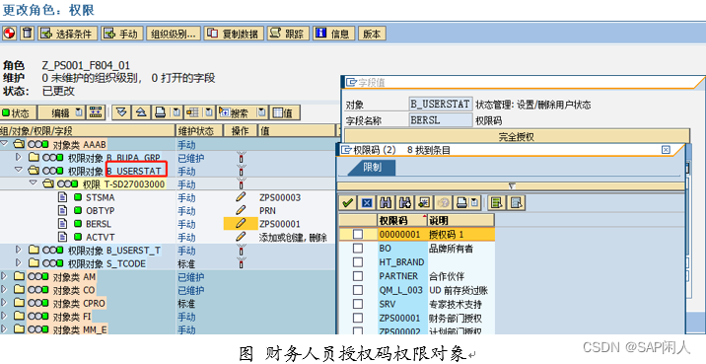Expand the 对象类 CPRO node
The height and width of the screenshot is (364, 706).
pos(5,302)
